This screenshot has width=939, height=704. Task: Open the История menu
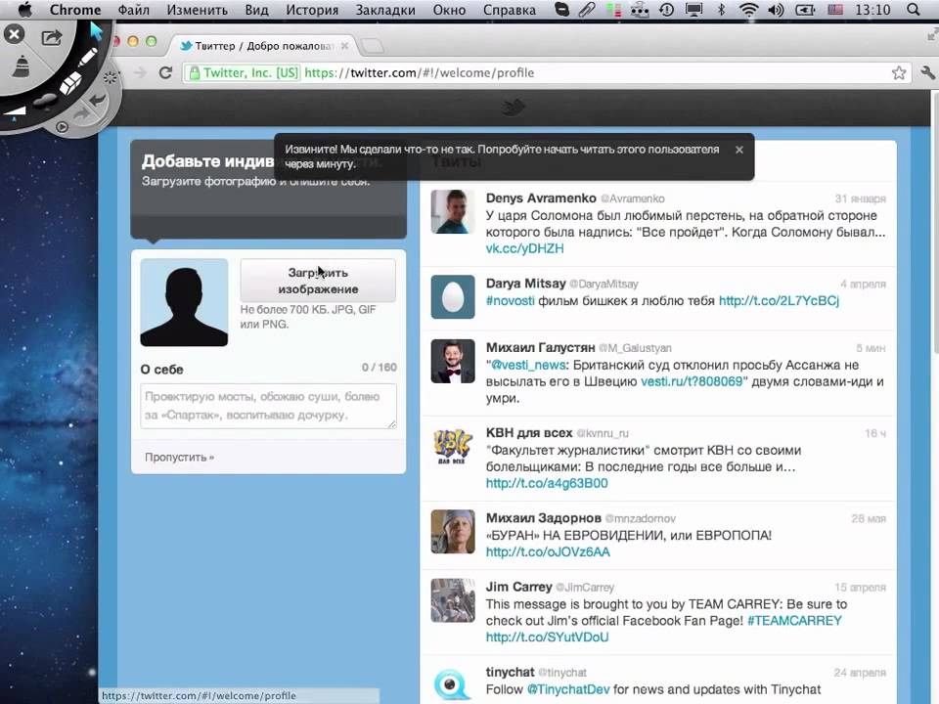(312, 10)
